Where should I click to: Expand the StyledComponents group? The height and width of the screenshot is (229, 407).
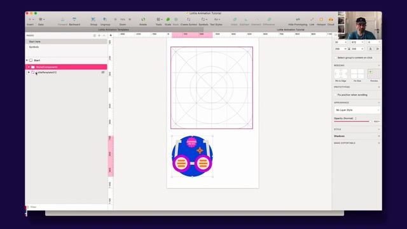click(29, 67)
